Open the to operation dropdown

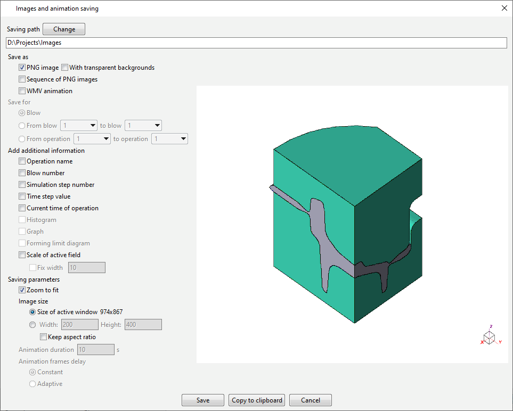point(169,139)
